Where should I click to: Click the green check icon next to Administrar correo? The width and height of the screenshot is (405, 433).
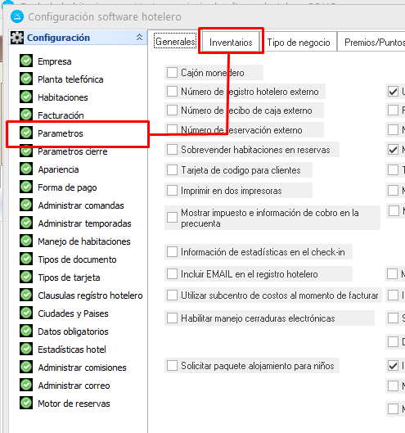[x=26, y=385]
